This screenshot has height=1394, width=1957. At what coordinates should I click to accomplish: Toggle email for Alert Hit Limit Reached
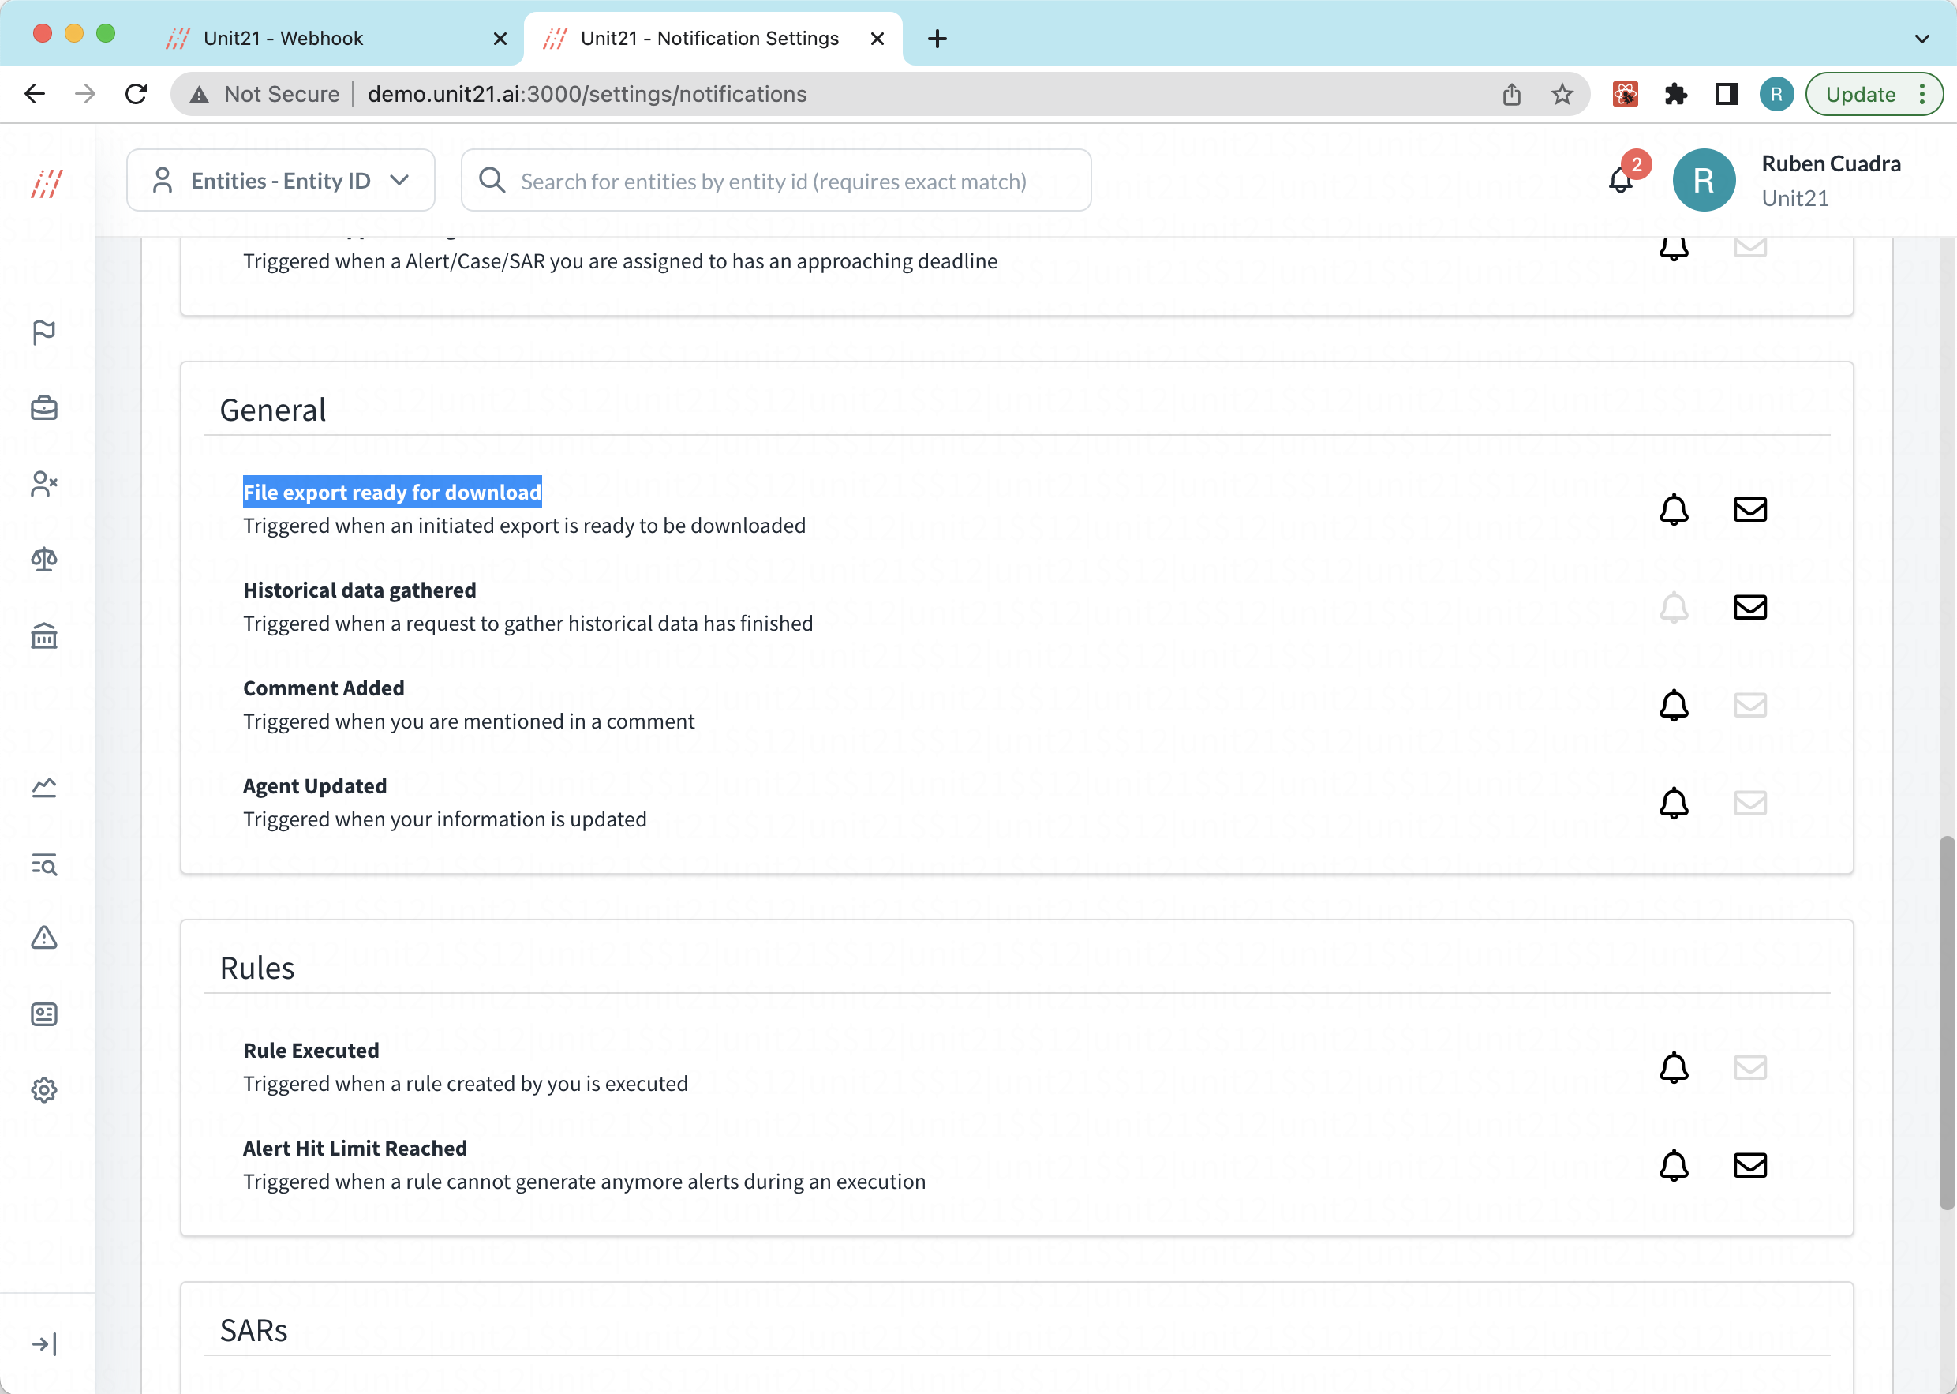point(1749,1165)
